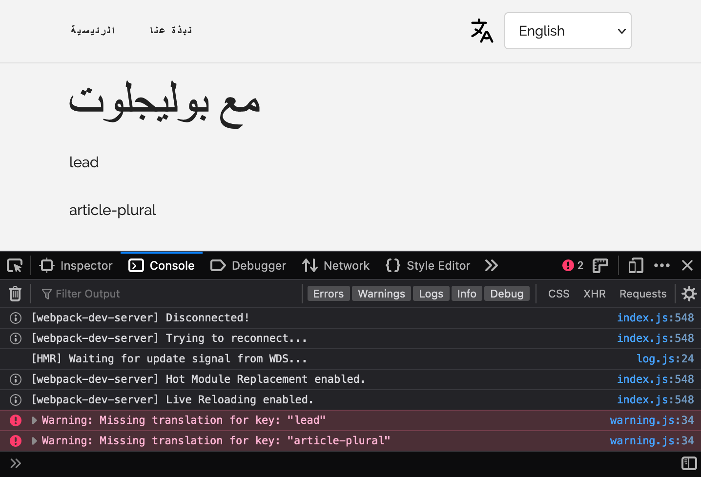The width and height of the screenshot is (701, 477).
Task: Click the info icon beside webpack-dev-server Disconnected
Action: [15, 318]
